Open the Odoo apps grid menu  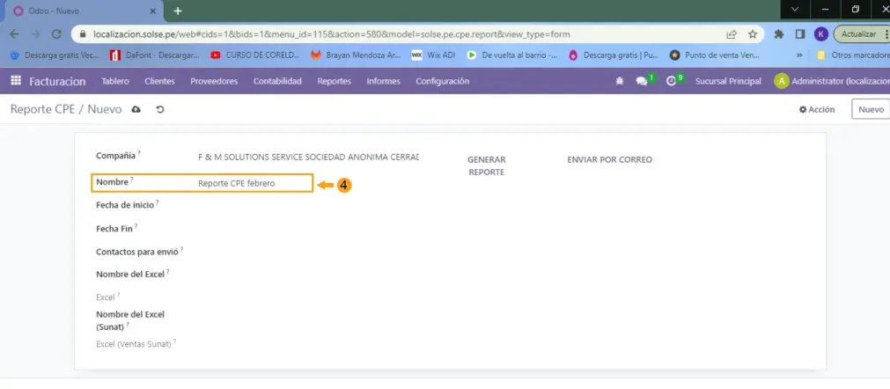[x=16, y=81]
